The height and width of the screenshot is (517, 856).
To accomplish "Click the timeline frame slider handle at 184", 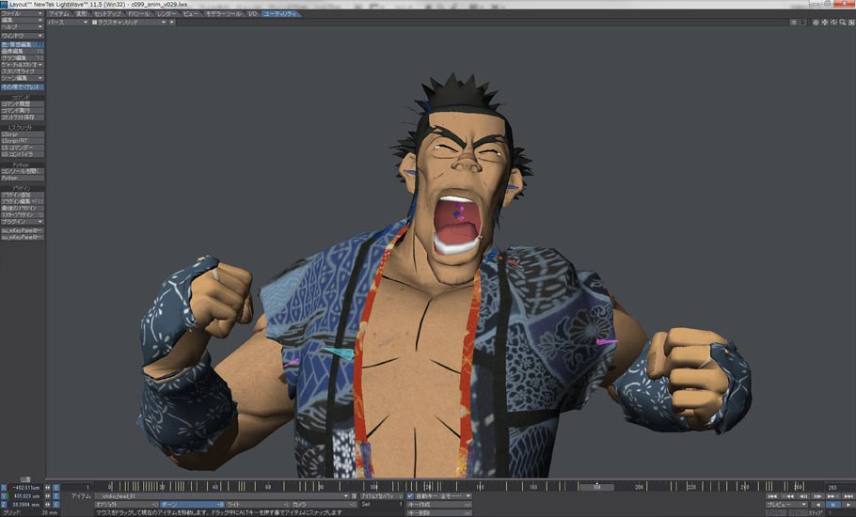I will tap(595, 487).
